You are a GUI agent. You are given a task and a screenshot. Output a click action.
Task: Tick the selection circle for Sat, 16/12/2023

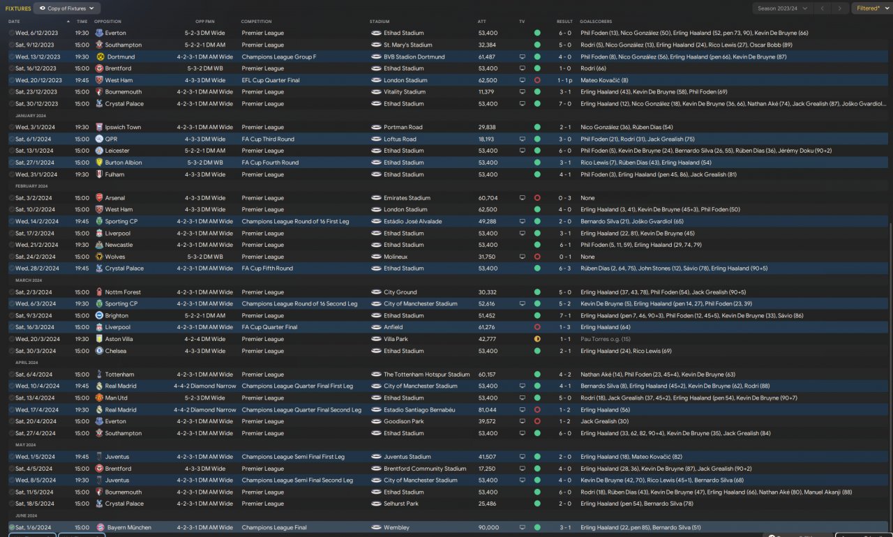tap(11, 68)
